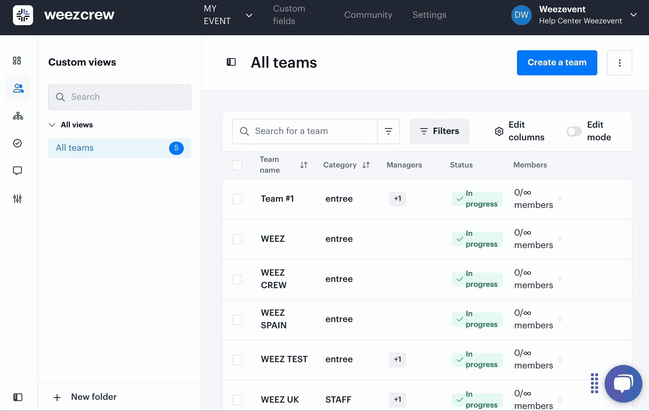649x411 pixels.
Task: Toggle the side panel icon beside All teams
Action: [x=231, y=62]
